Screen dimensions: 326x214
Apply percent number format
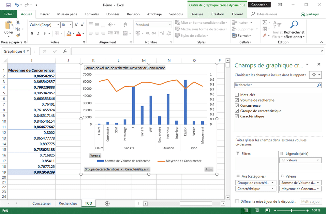148,33
